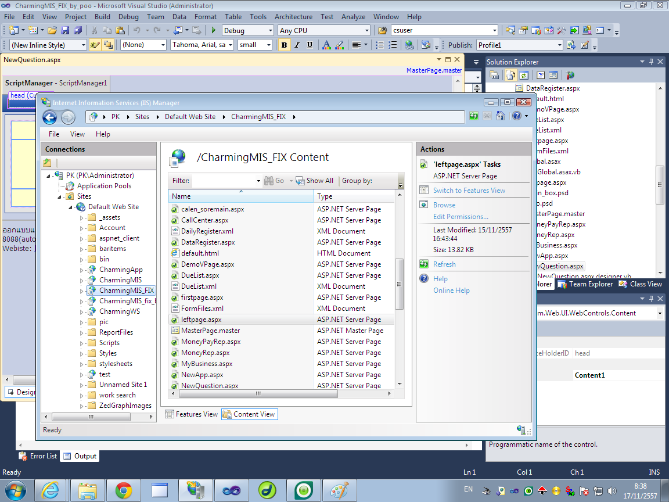
Task: Click the Insert Hyperlink globe icon
Action: pos(409,45)
